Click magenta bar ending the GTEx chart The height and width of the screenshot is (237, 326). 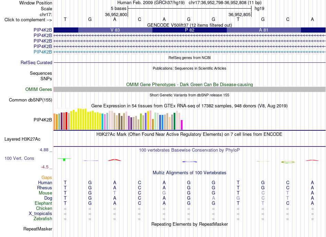tap(182, 125)
